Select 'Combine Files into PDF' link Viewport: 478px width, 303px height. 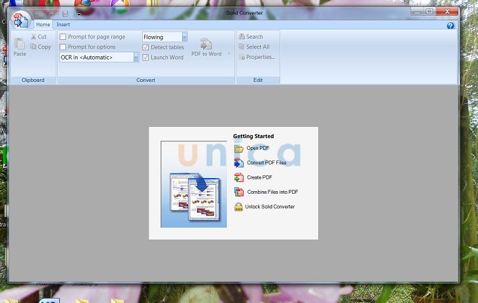click(272, 192)
